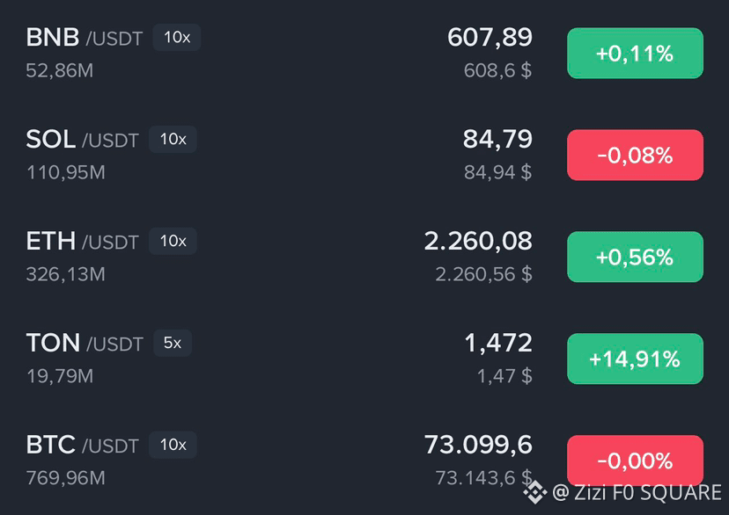Click the BTC price 73.099,6
Screen dimensions: 729x515
478,445
